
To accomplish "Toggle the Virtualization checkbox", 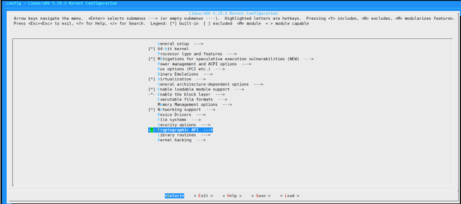I will (152, 79).
